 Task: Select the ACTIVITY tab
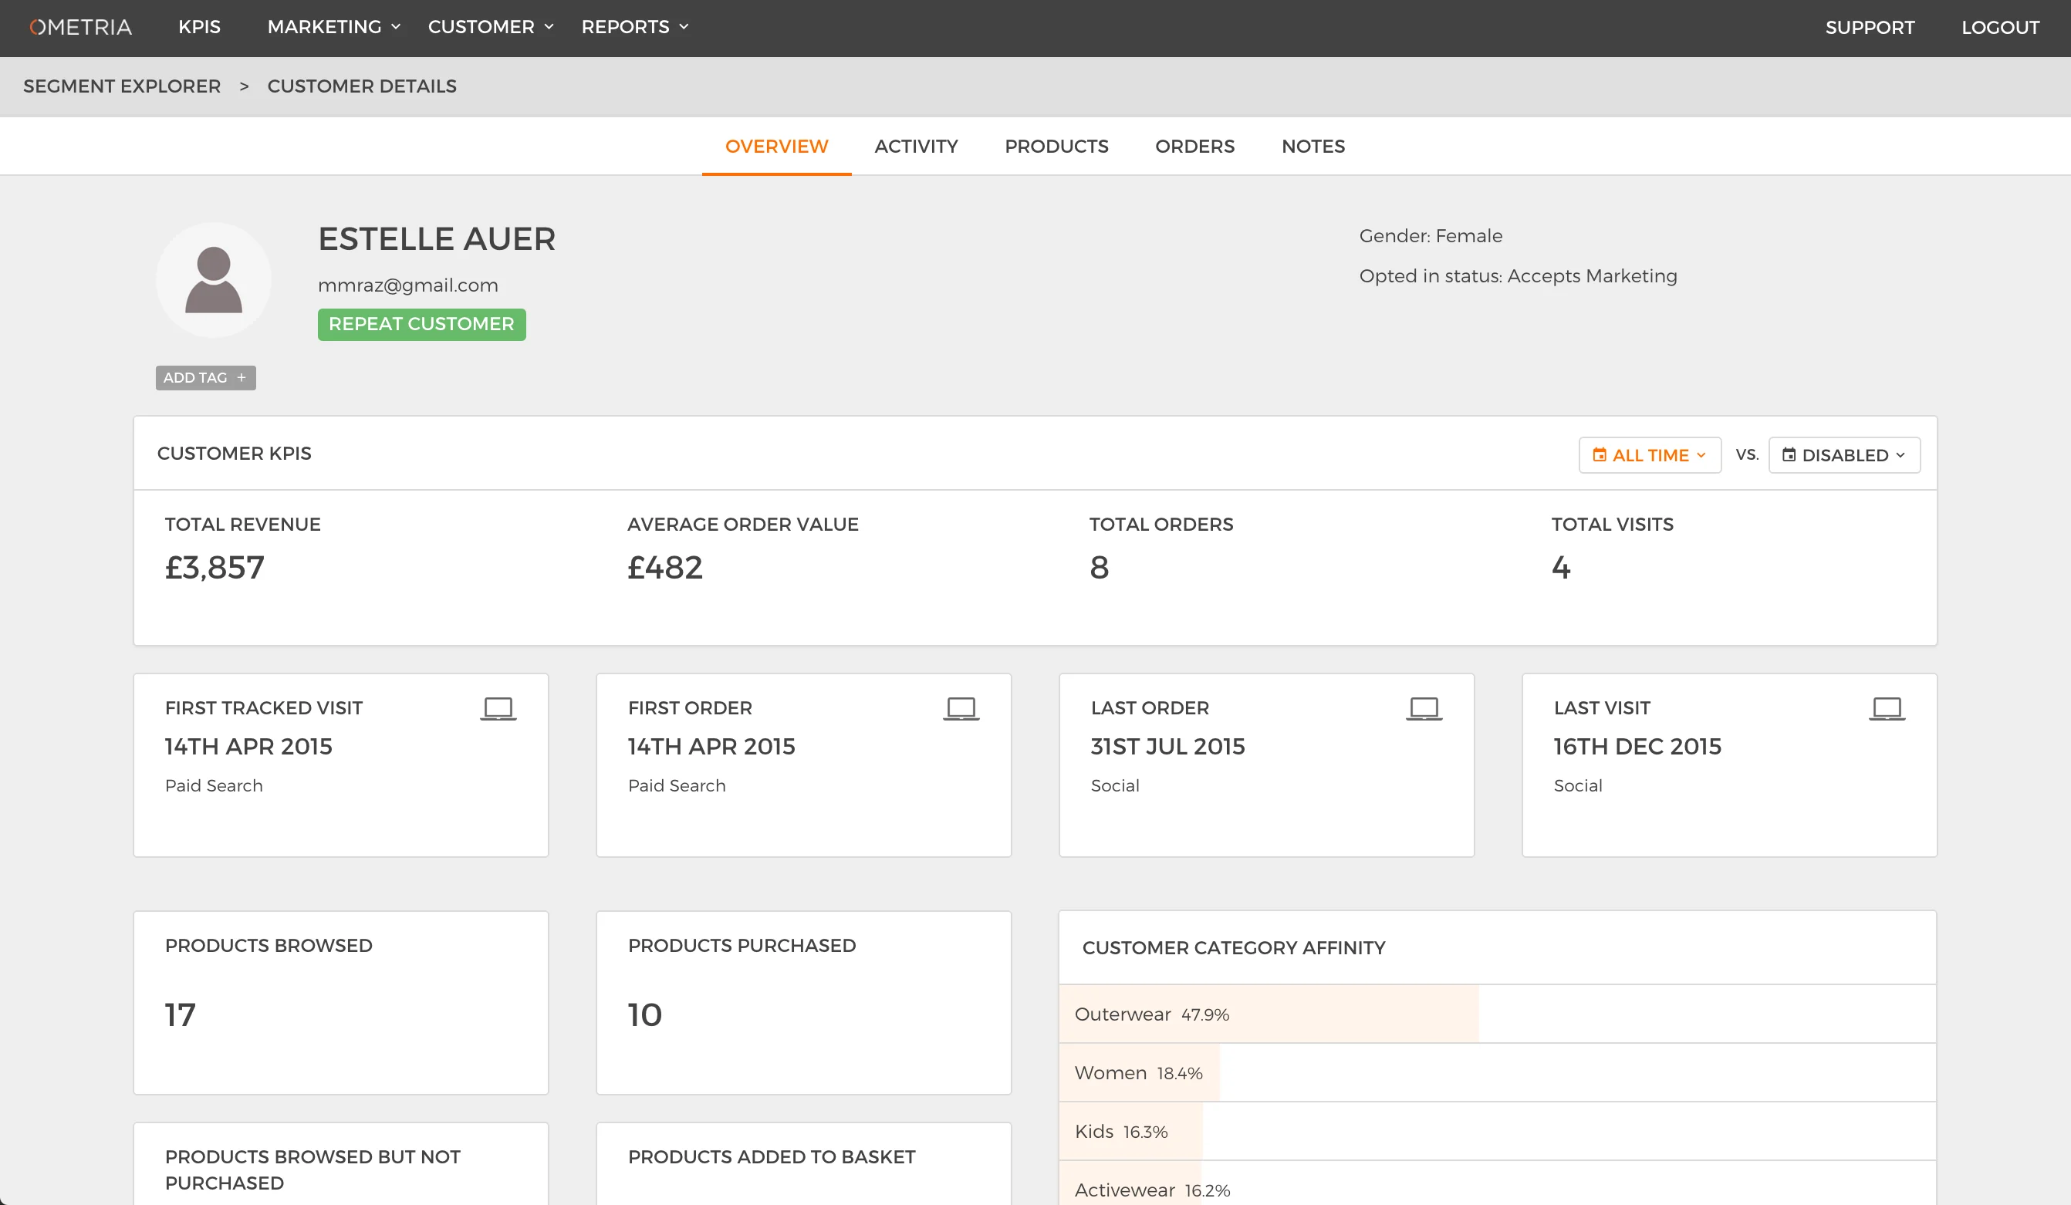(x=917, y=147)
